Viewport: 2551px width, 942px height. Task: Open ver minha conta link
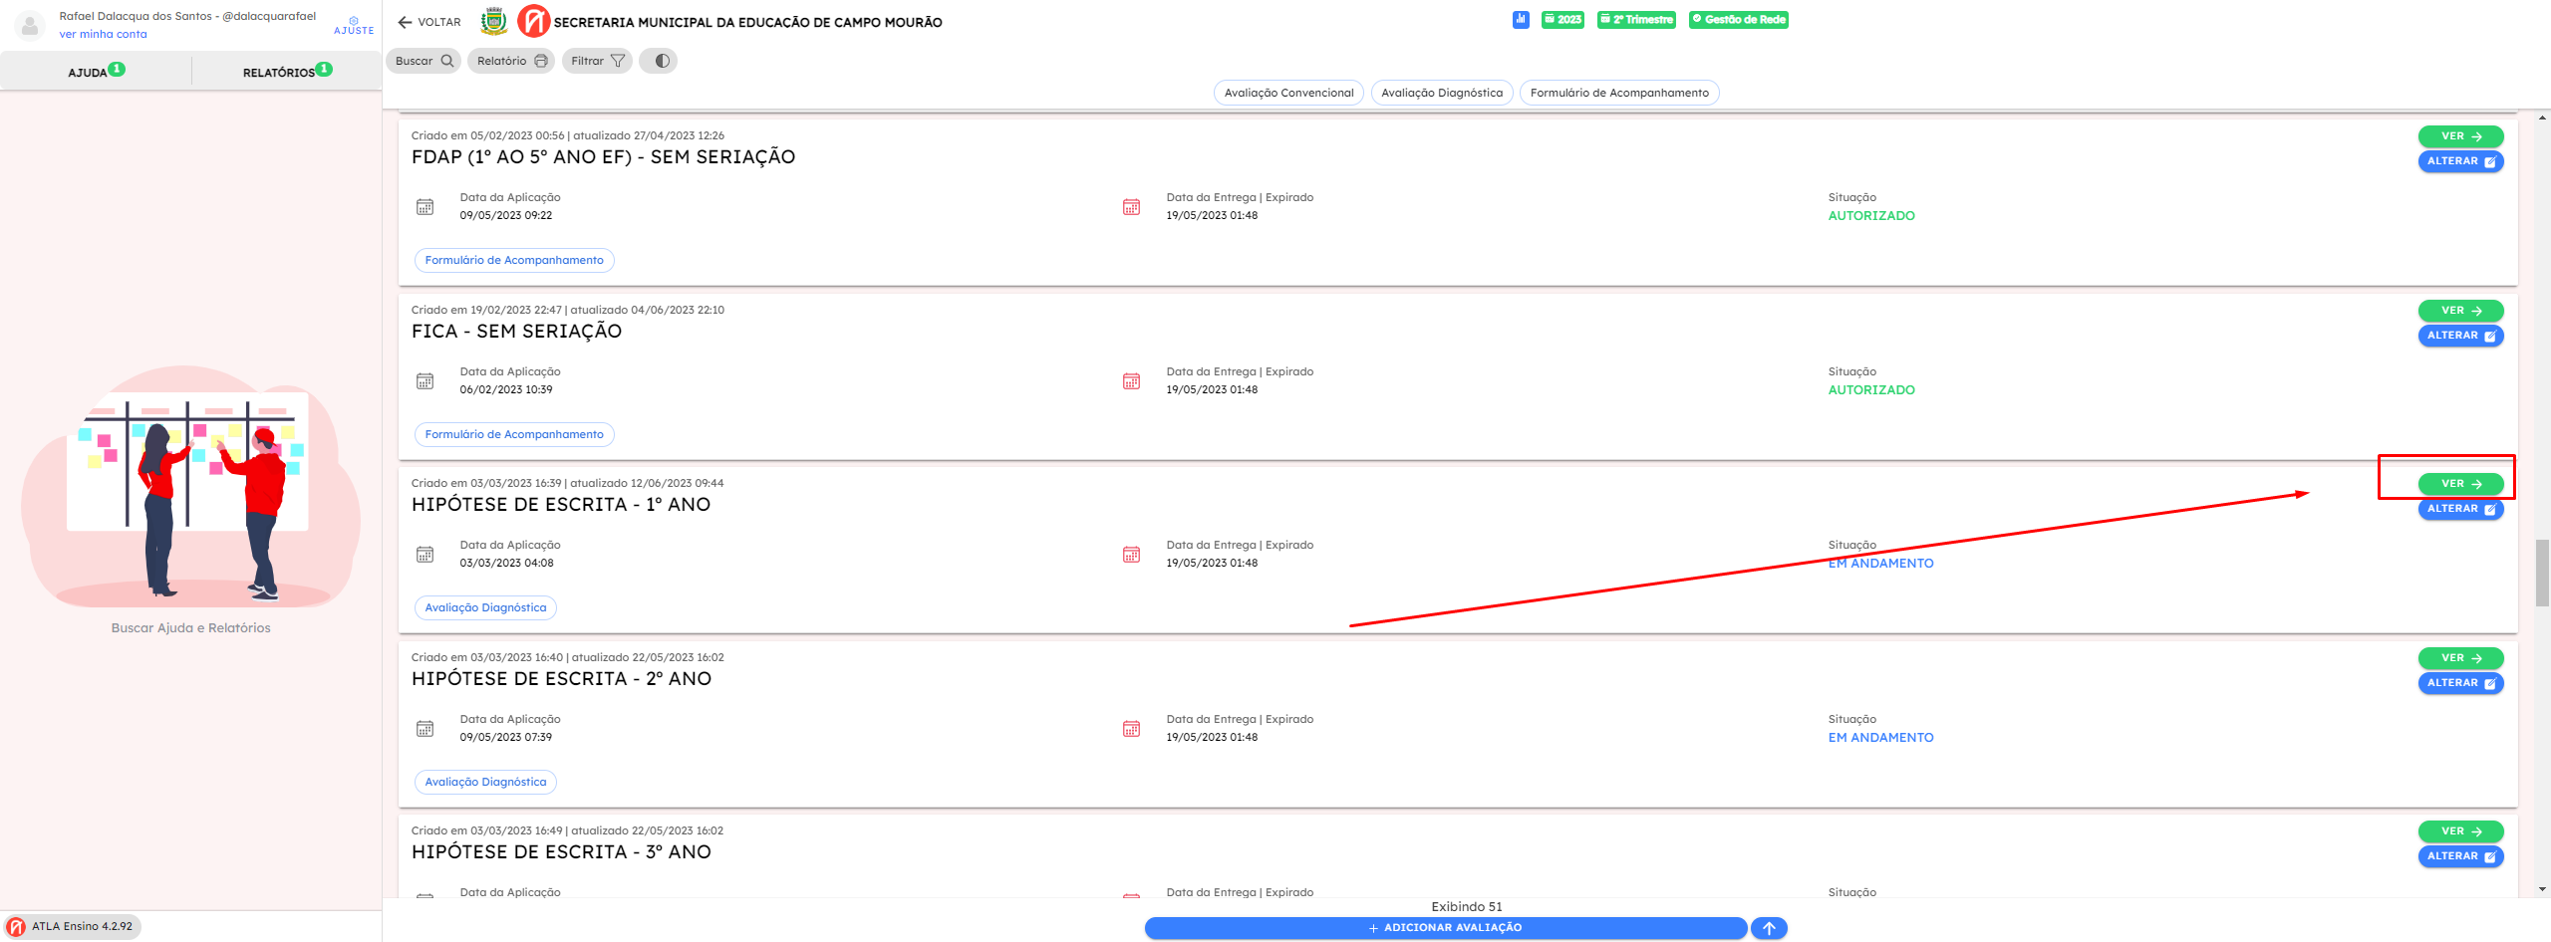[x=103, y=34]
